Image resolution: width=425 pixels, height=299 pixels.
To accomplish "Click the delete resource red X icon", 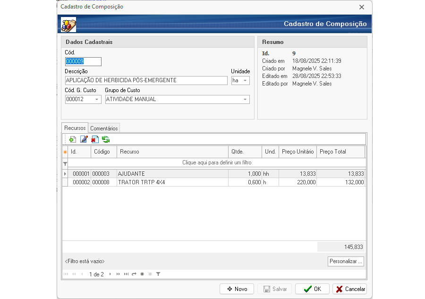I will point(94,139).
